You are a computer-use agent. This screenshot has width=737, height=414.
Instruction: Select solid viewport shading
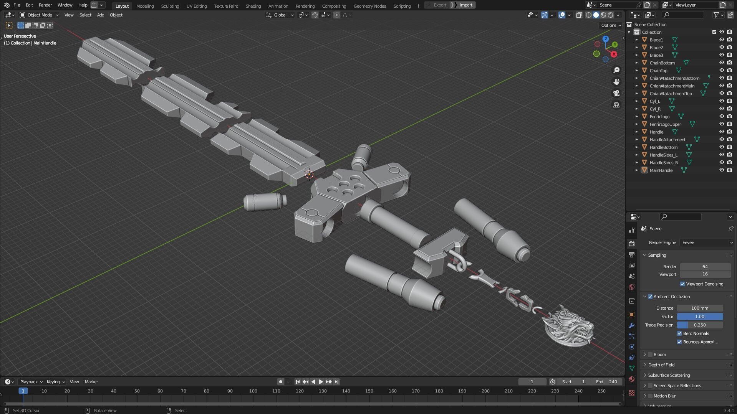pyautogui.click(x=596, y=15)
